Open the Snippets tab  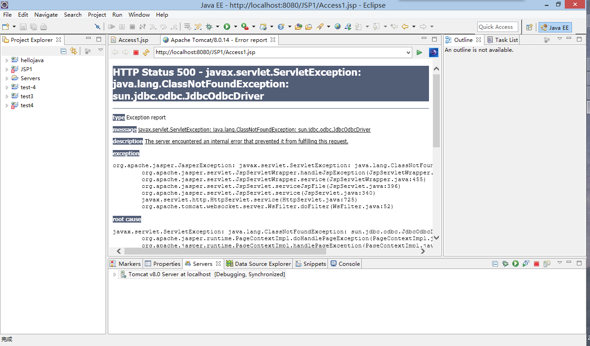click(x=310, y=264)
